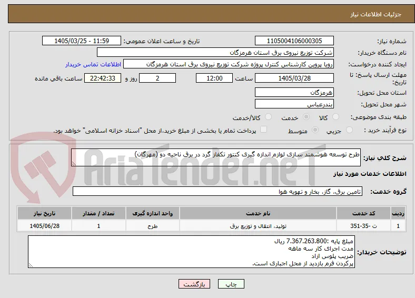Click the کد خدمت column header
The height and width of the screenshot is (298, 415).
(x=364, y=213)
